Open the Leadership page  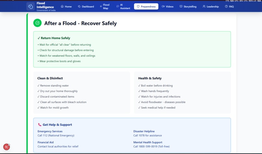click(211, 6)
